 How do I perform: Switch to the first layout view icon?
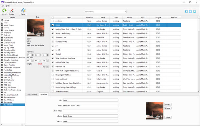186,12
